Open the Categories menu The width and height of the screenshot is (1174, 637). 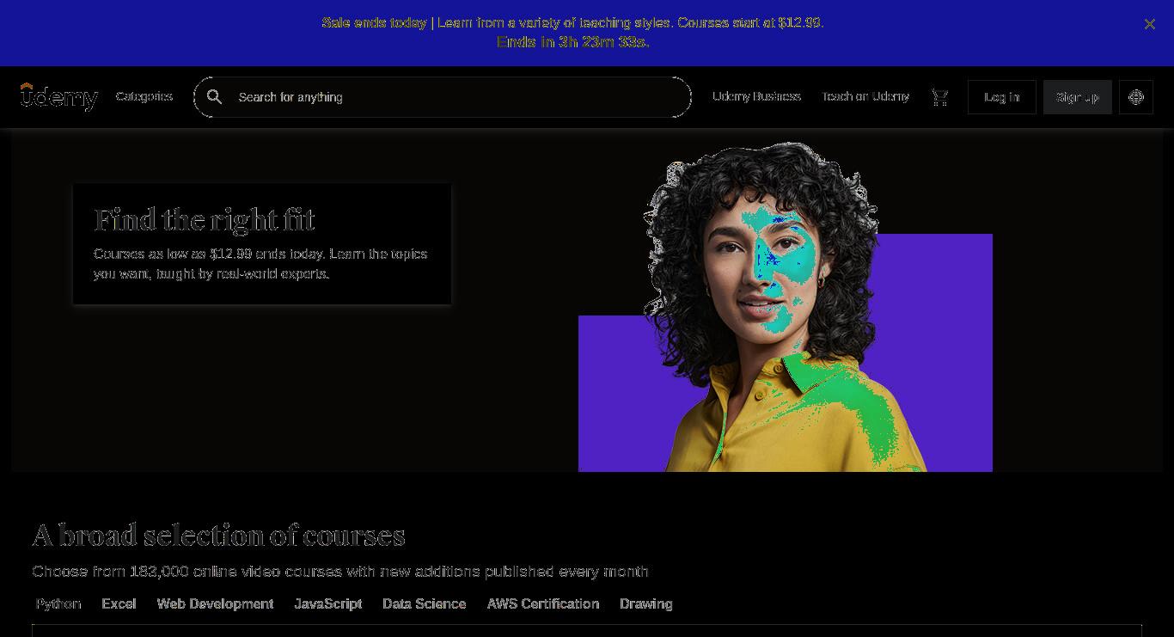click(144, 96)
